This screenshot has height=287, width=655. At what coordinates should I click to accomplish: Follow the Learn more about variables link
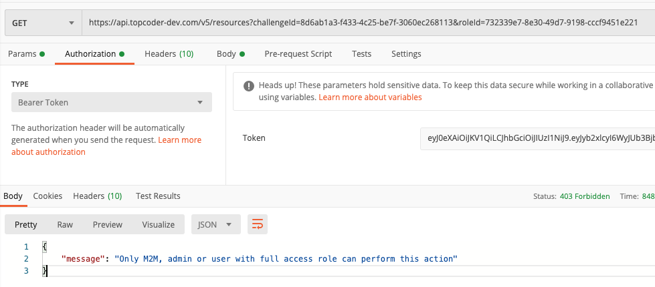coord(370,97)
